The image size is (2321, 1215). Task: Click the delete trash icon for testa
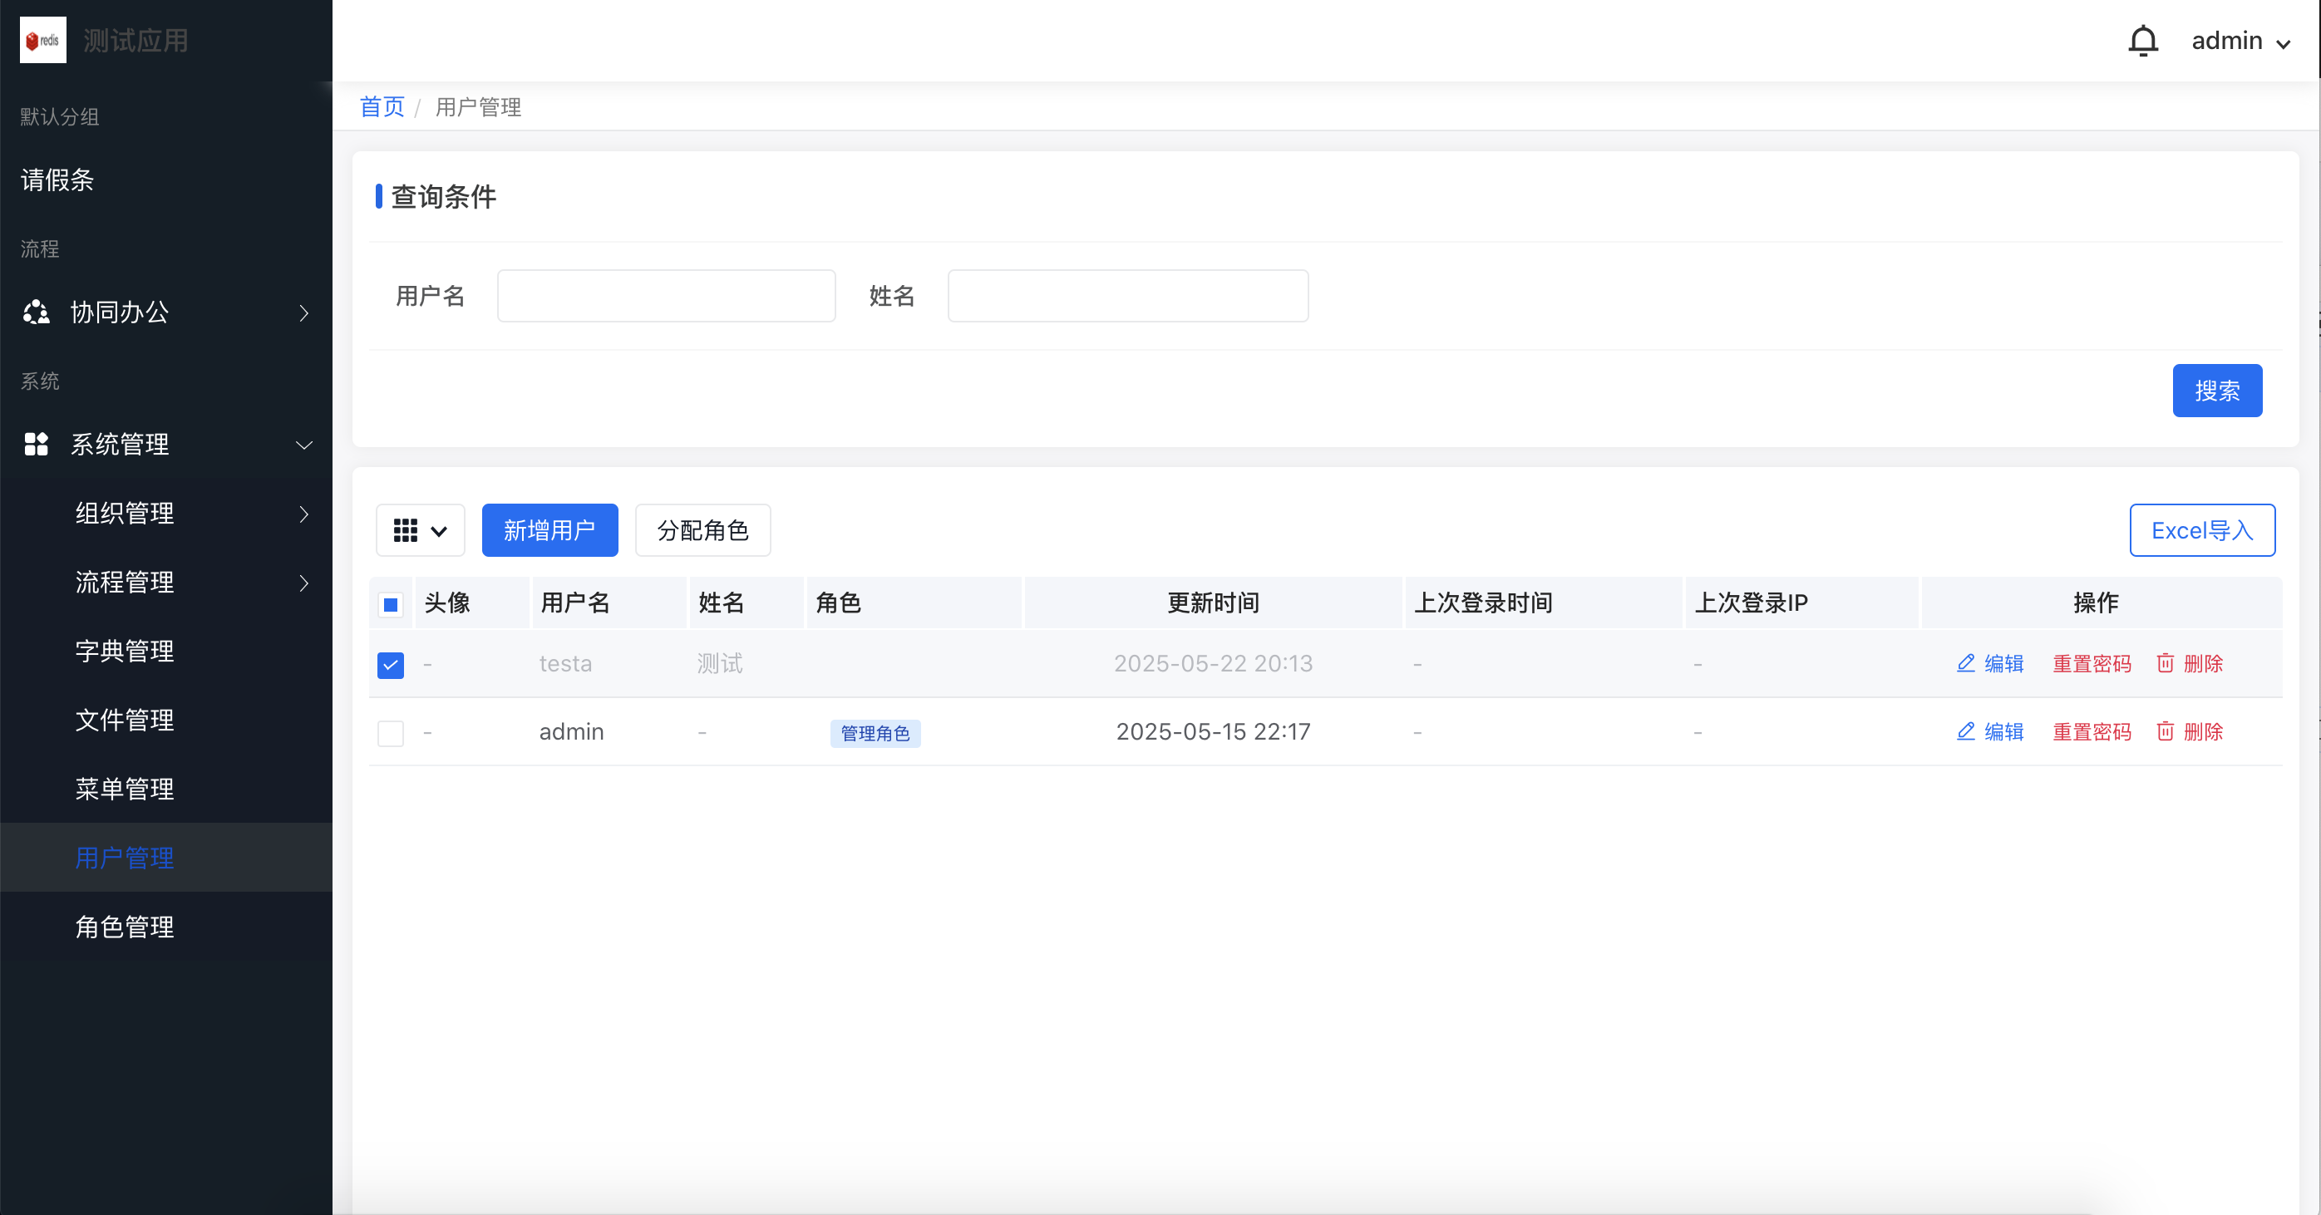[2165, 664]
